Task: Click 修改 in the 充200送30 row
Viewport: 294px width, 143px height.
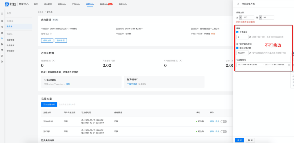Action: tap(212, 121)
